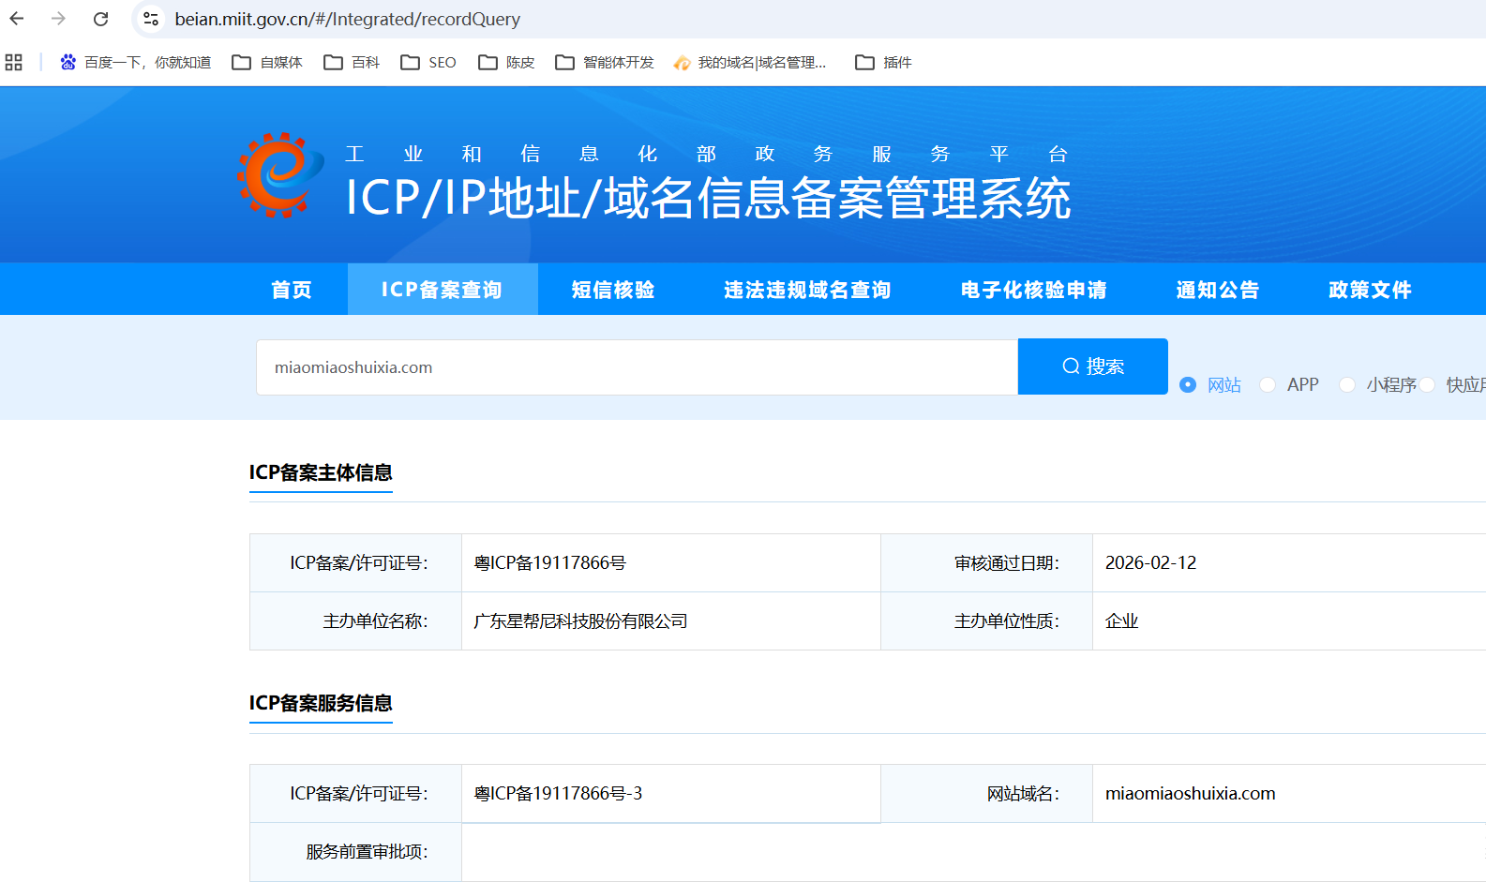1486x882 pixels.
Task: Select the 网站 radio button
Action: [1188, 385]
